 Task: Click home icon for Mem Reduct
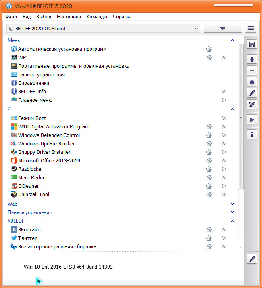209,177
